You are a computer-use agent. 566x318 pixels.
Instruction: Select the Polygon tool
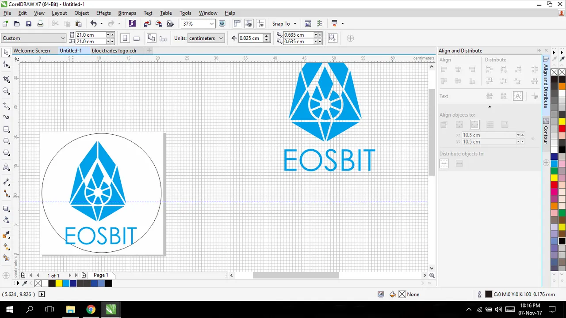coord(6,153)
